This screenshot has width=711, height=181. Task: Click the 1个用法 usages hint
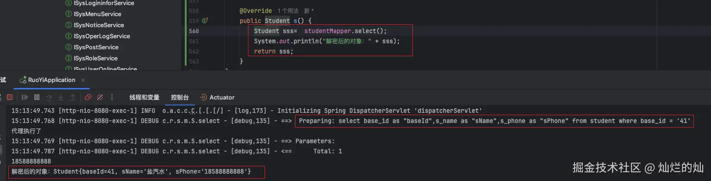point(288,11)
